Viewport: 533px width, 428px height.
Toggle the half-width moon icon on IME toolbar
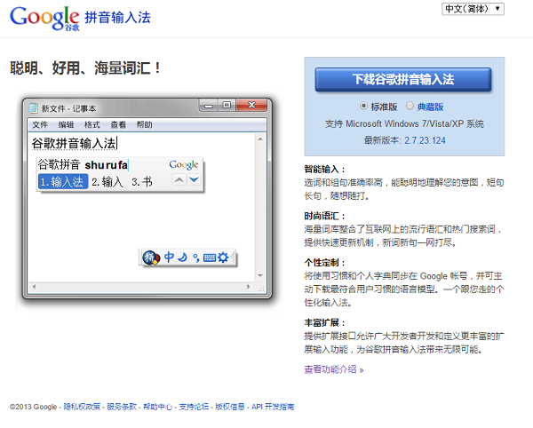[x=183, y=258]
